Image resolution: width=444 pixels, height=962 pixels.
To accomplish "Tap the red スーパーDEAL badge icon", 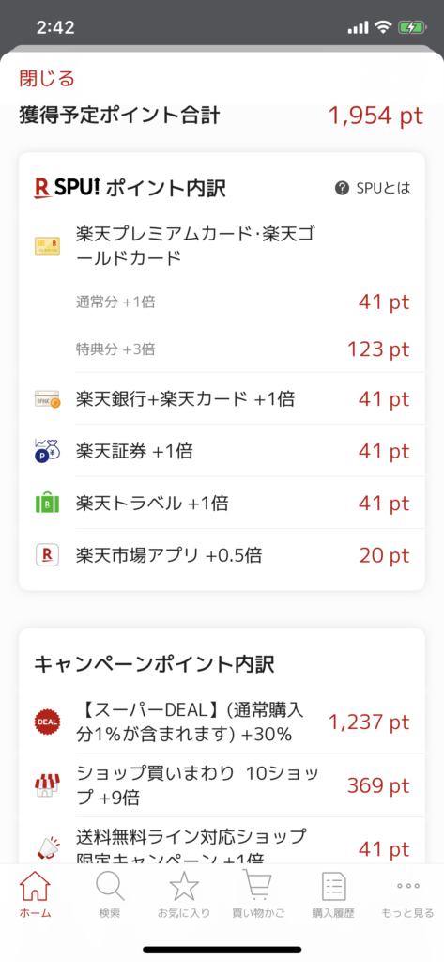I will (x=47, y=722).
